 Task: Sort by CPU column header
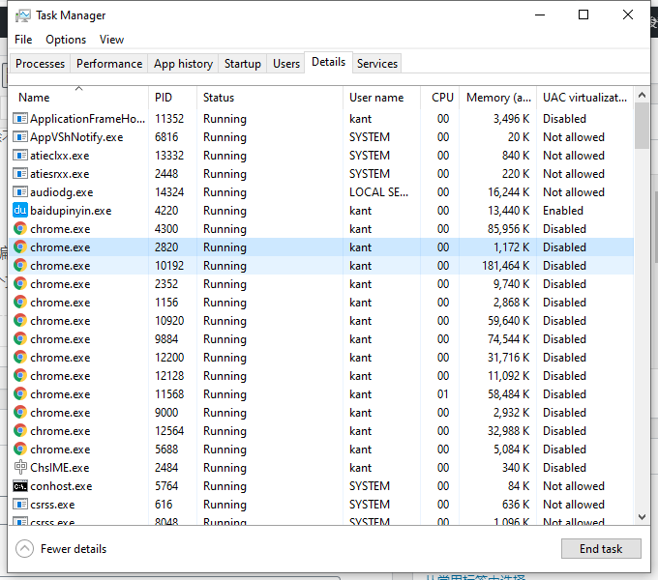[x=439, y=98]
